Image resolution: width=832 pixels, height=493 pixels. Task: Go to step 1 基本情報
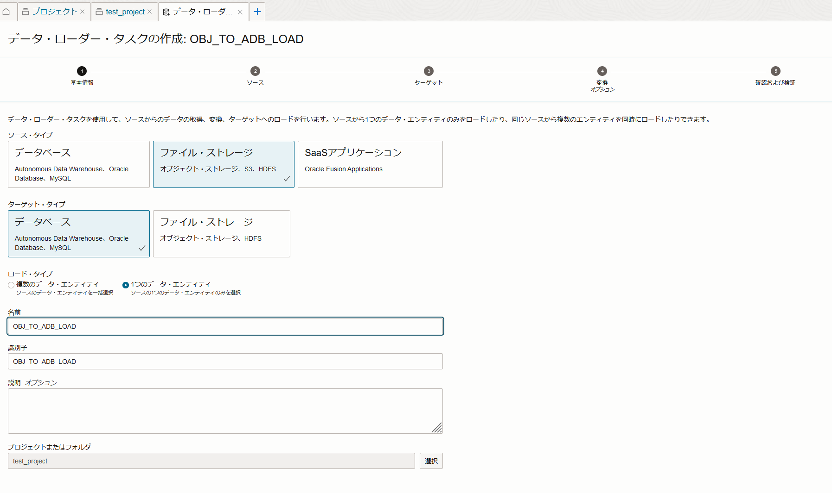click(82, 76)
